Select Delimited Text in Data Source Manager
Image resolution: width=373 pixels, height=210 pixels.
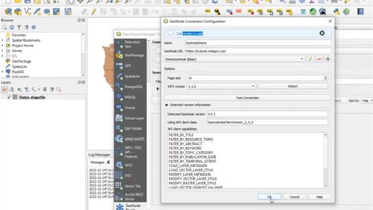(x=131, y=44)
